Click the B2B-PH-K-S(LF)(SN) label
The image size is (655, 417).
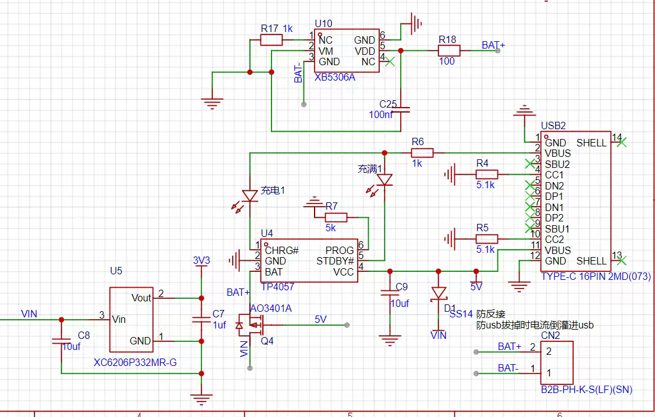pos(587,389)
